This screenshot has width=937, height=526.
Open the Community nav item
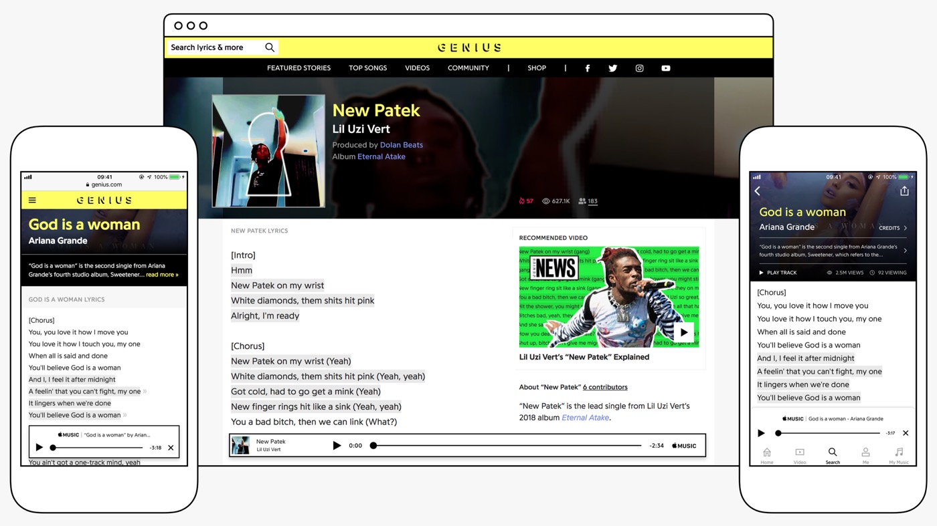468,68
